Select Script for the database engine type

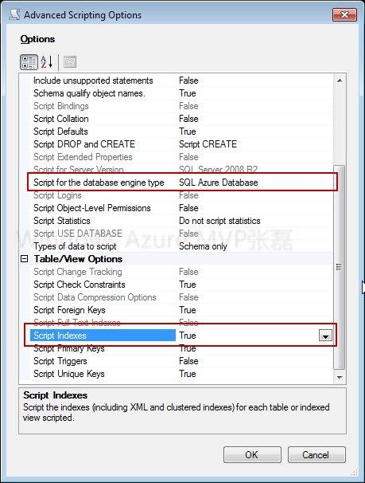tap(181, 183)
